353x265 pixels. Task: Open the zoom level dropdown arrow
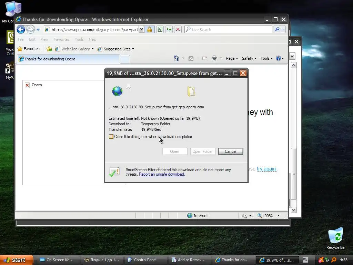[x=279, y=216]
